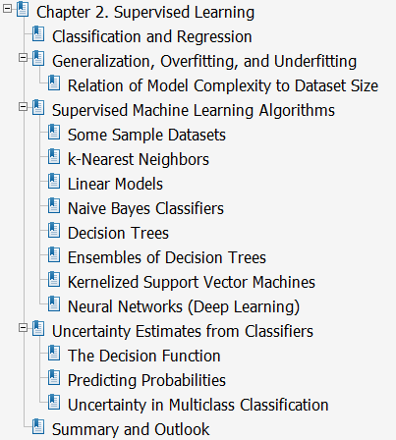Screen dimensions: 396x440
Task: Collapse the Generalization, Overfitting, and Underfitting section
Action: tap(23, 58)
